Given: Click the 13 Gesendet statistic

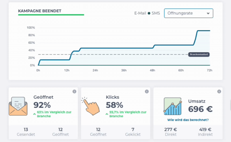Looking at the screenshot, I should click(x=26, y=132).
